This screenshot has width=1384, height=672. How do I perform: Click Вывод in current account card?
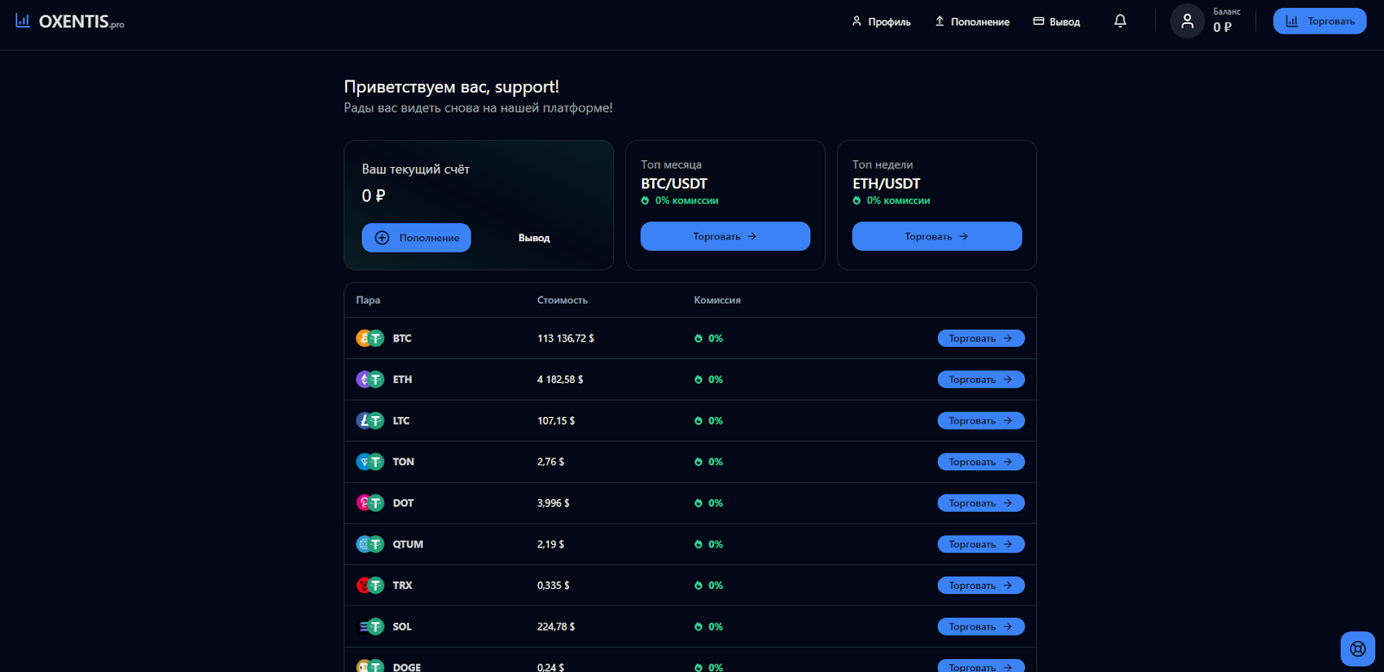click(534, 238)
